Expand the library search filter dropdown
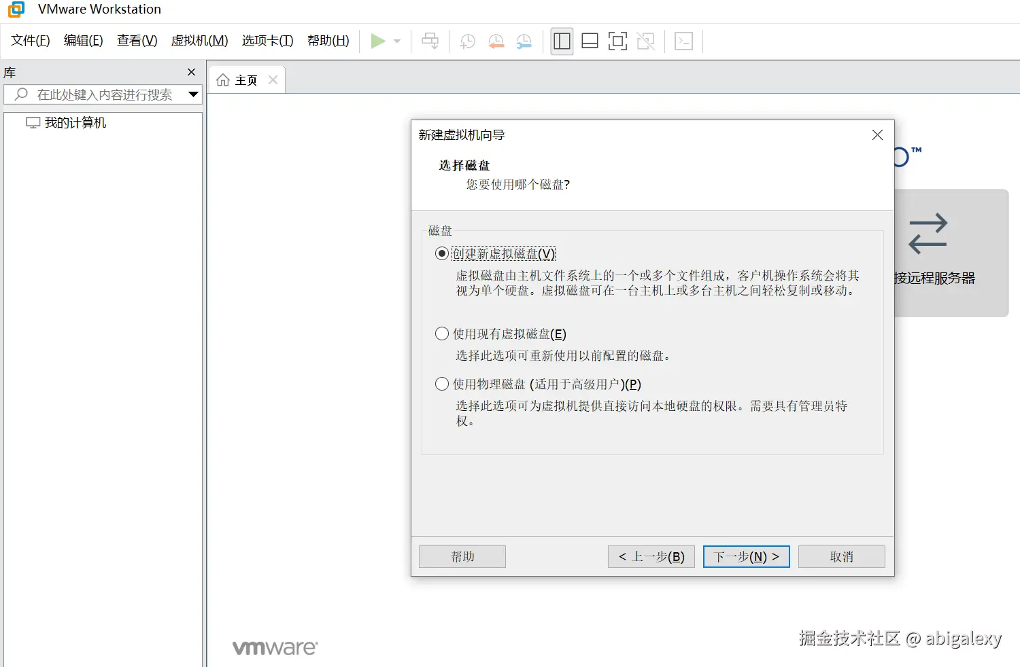This screenshot has width=1020, height=667. pos(193,94)
